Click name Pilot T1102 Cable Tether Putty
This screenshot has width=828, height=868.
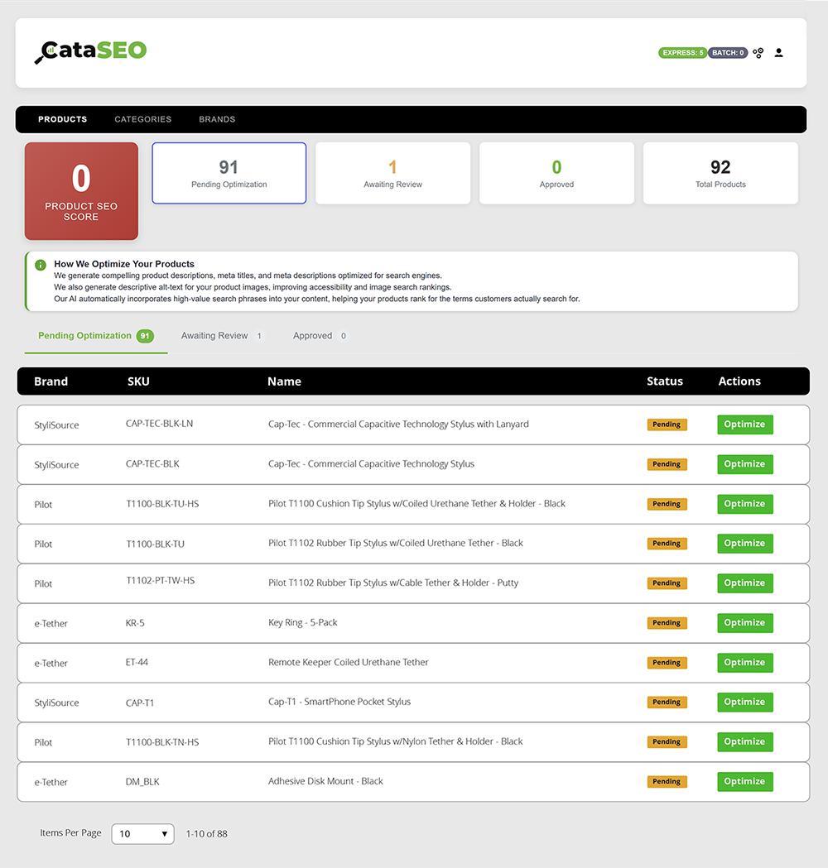[x=393, y=583]
